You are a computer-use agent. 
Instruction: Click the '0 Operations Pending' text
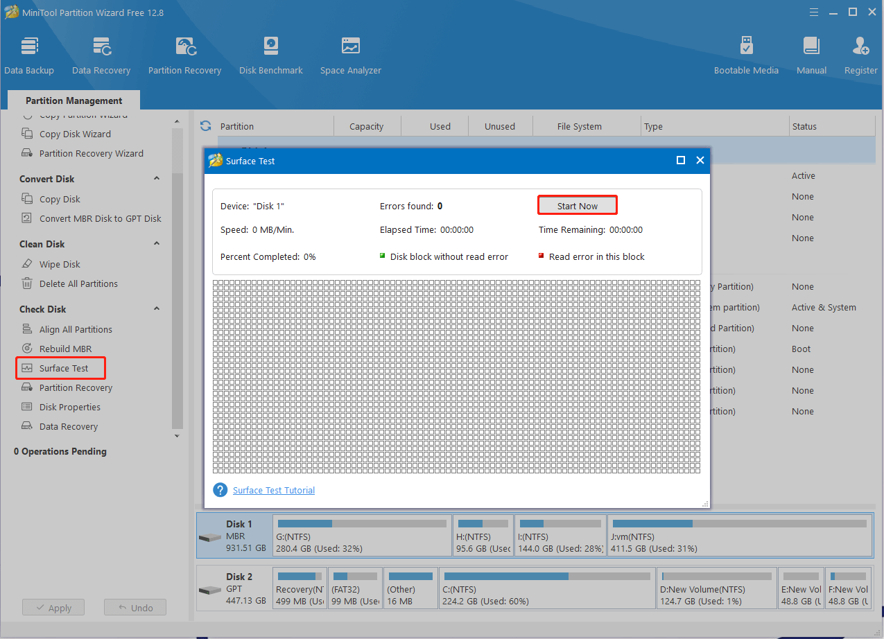click(x=60, y=452)
